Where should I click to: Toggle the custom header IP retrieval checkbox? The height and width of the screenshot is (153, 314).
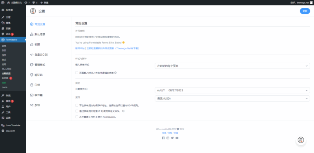pos(77,111)
